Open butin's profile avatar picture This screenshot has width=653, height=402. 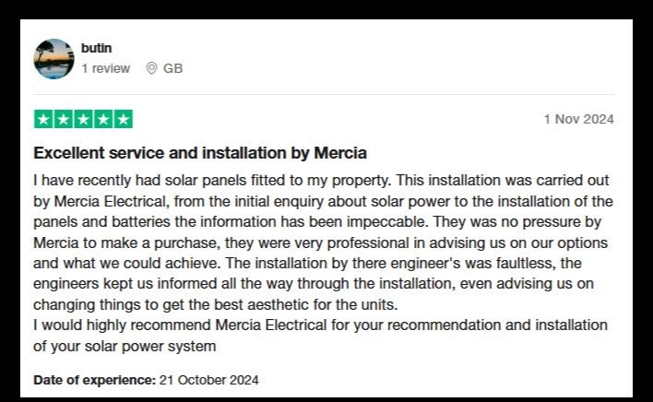point(53,59)
